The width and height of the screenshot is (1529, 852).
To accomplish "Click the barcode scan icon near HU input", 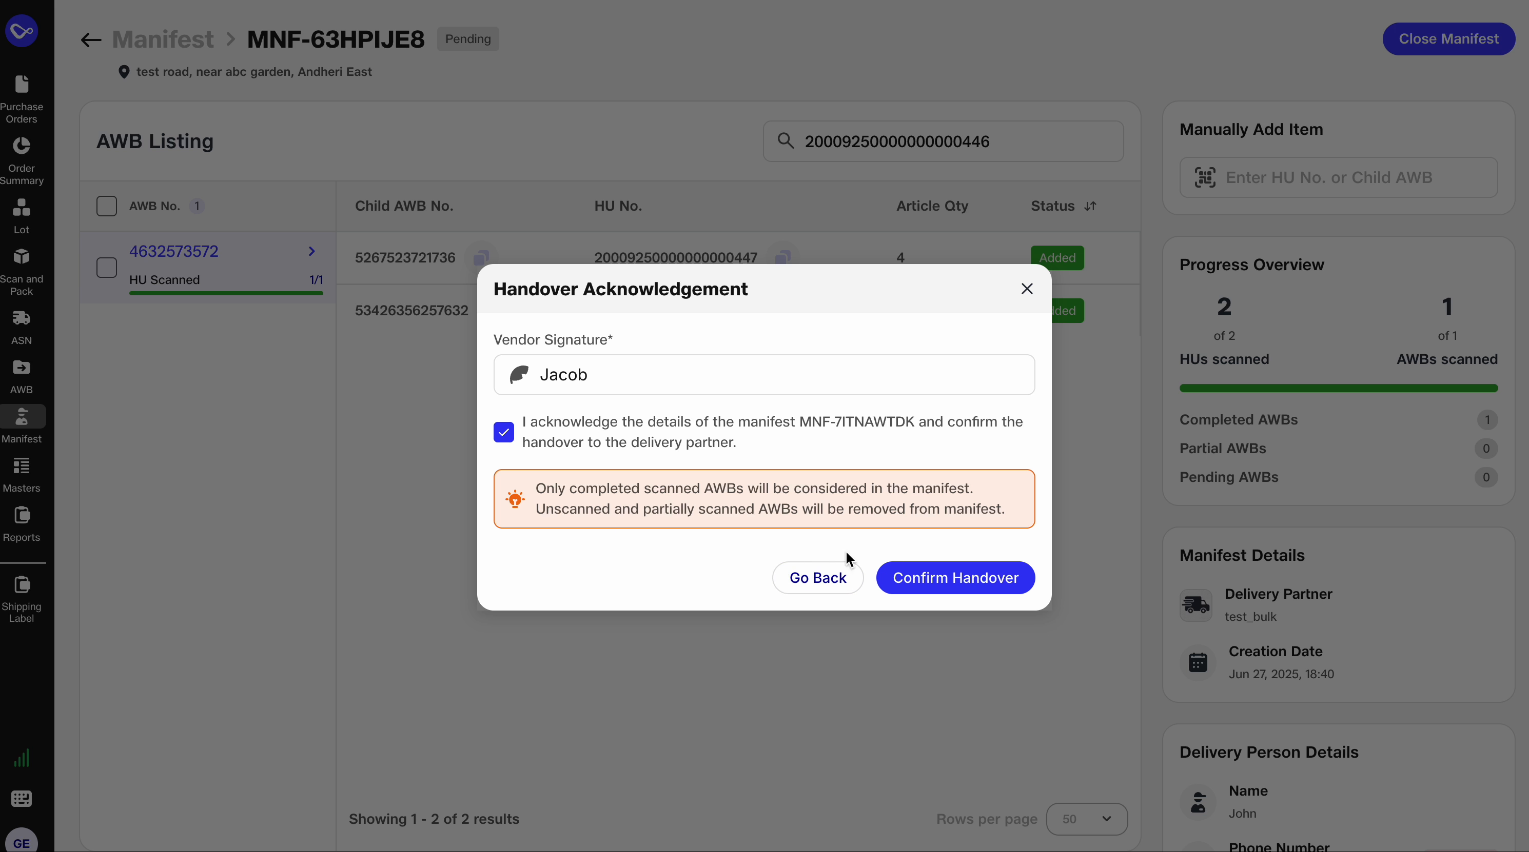I will coord(1204,177).
